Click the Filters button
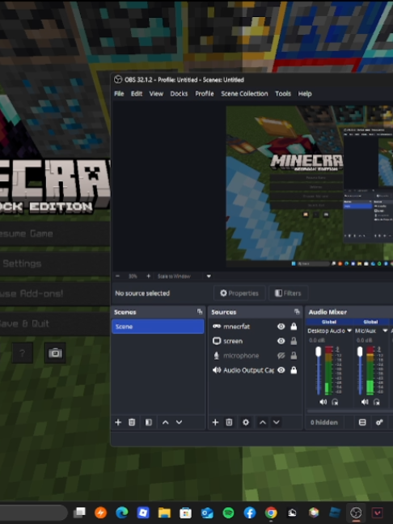Image resolution: width=393 pixels, height=524 pixels. [288, 293]
